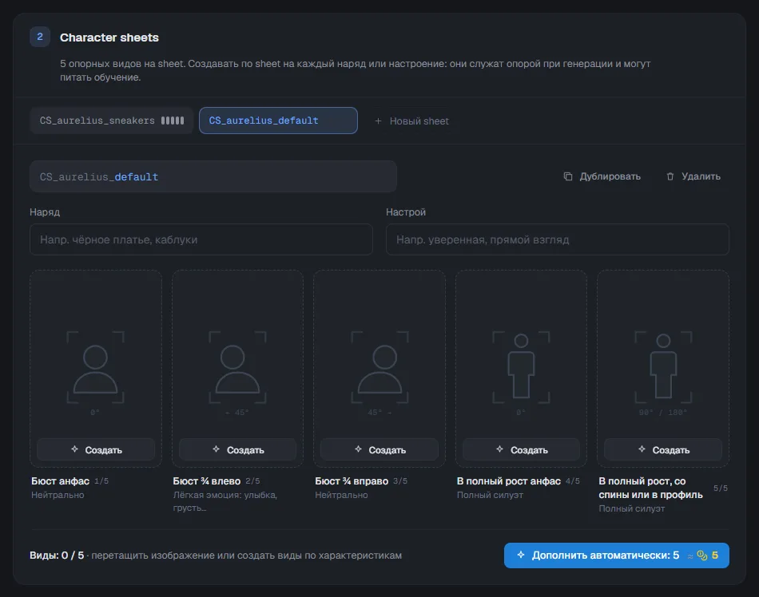This screenshot has height=597, width=759.
Task: Click Создать for the back or profile view
Action: [x=663, y=449]
